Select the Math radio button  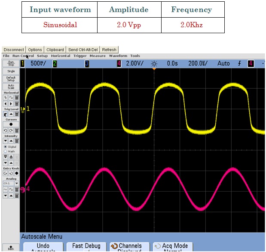(x=6, y=151)
